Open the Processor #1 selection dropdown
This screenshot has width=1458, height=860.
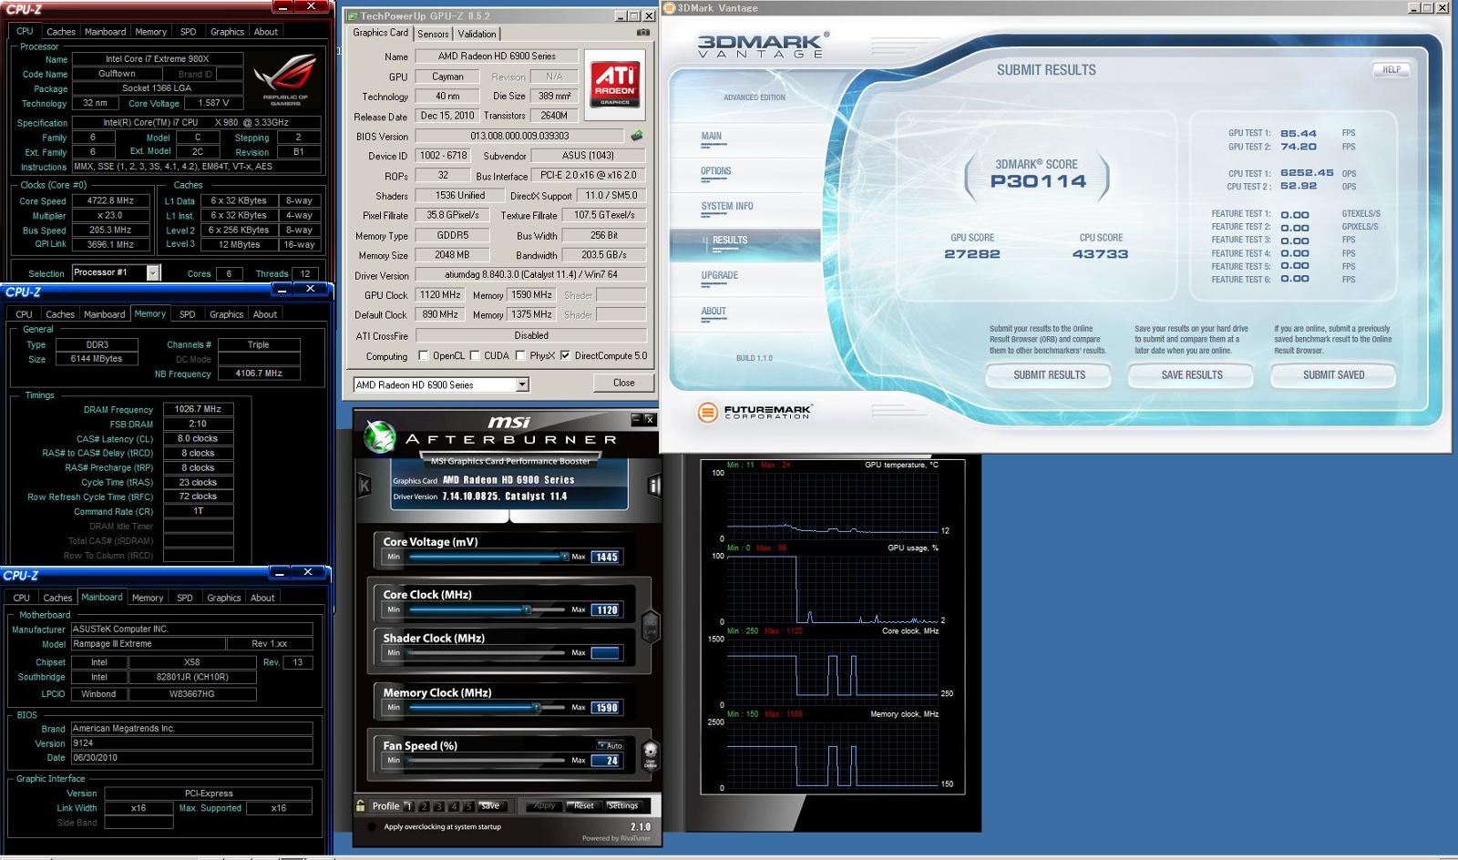[x=153, y=272]
